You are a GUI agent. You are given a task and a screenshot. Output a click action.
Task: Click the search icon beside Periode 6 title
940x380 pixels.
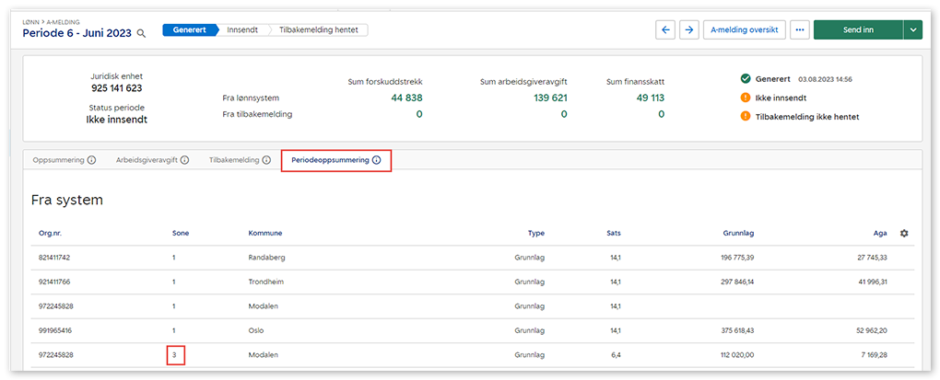point(141,33)
